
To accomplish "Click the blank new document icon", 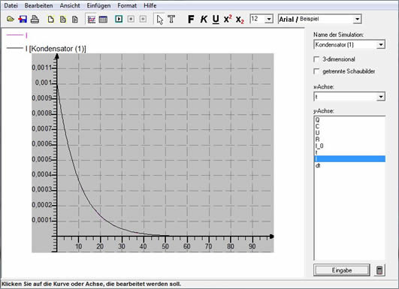I will tap(51, 19).
